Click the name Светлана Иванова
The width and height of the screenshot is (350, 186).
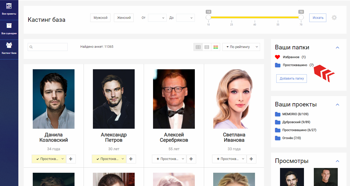[234, 137]
